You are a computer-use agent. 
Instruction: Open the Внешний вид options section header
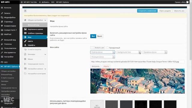(35, 25)
